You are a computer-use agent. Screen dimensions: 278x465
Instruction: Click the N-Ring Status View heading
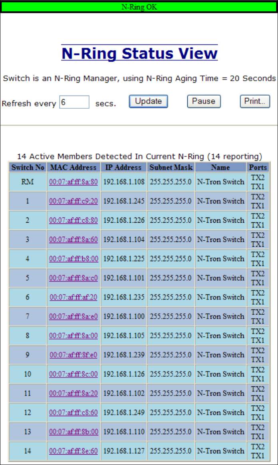coord(139,54)
